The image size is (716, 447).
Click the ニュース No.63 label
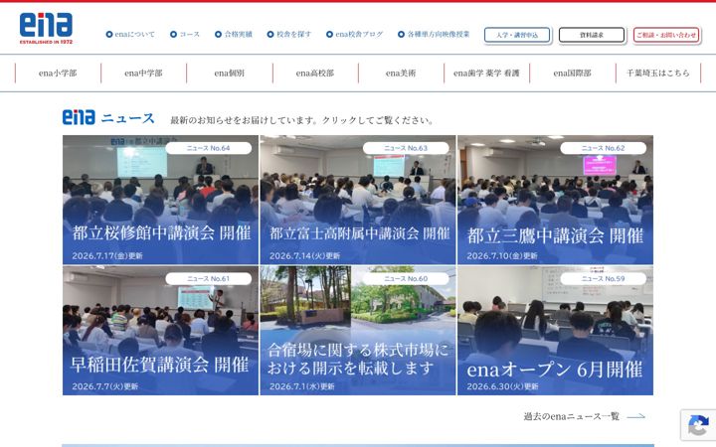coord(406,148)
